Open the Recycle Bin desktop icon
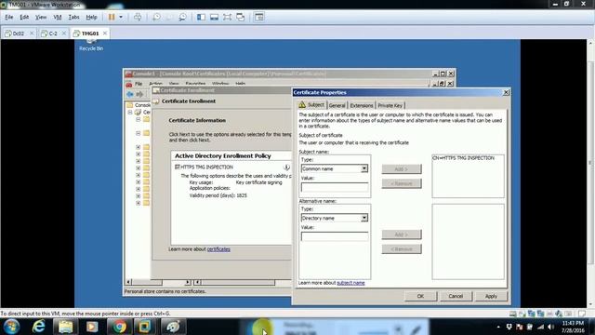The image size is (595, 335). pos(91,45)
